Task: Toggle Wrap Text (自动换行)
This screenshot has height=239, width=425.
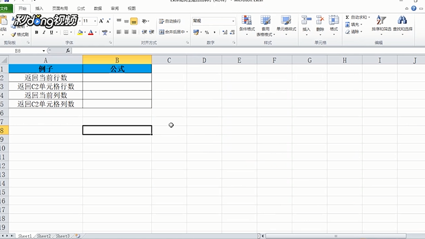Action: 170,21
